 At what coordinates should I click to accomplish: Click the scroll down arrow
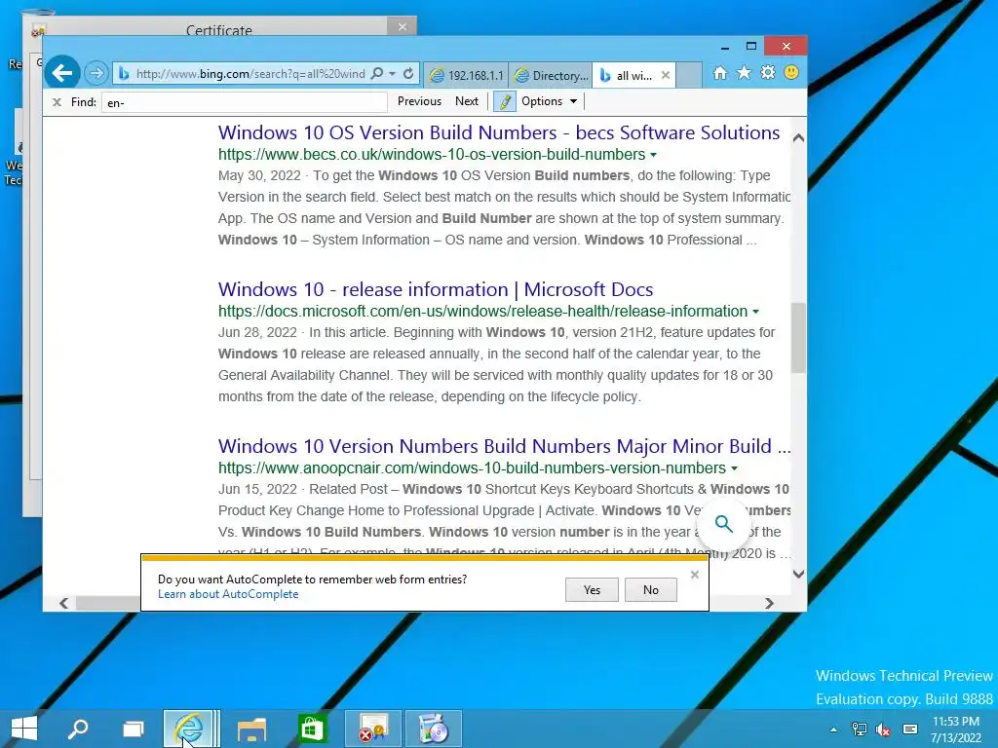pos(798,574)
